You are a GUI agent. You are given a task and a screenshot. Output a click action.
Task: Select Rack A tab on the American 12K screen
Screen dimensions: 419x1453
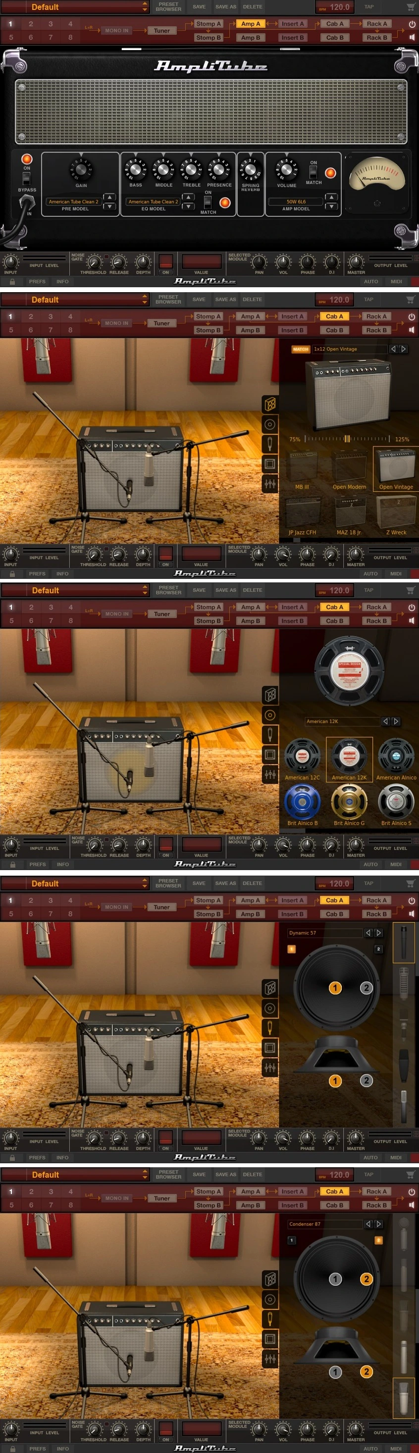[377, 607]
